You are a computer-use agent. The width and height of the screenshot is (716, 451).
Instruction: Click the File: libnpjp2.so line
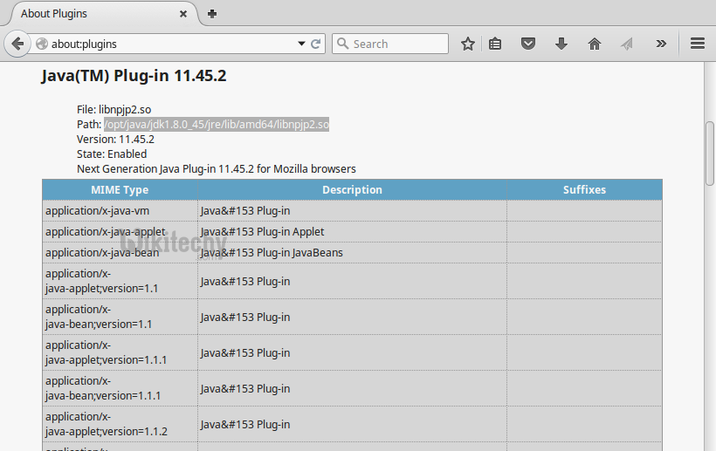click(114, 109)
